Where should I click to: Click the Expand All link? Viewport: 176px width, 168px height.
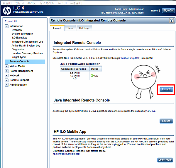[x=11, y=21]
